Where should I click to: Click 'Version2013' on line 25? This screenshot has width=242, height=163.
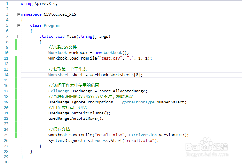(172, 135)
